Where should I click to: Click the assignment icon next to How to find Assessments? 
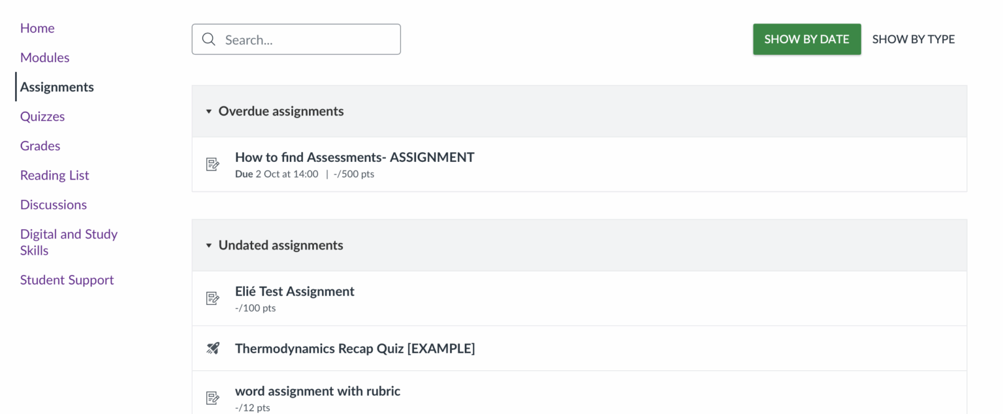click(x=212, y=164)
